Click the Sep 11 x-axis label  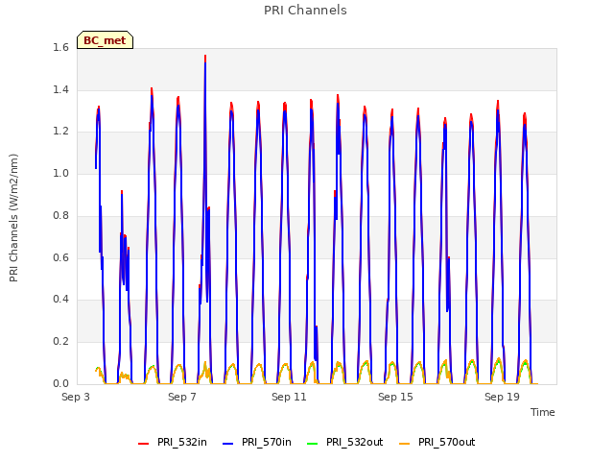[x=289, y=397]
